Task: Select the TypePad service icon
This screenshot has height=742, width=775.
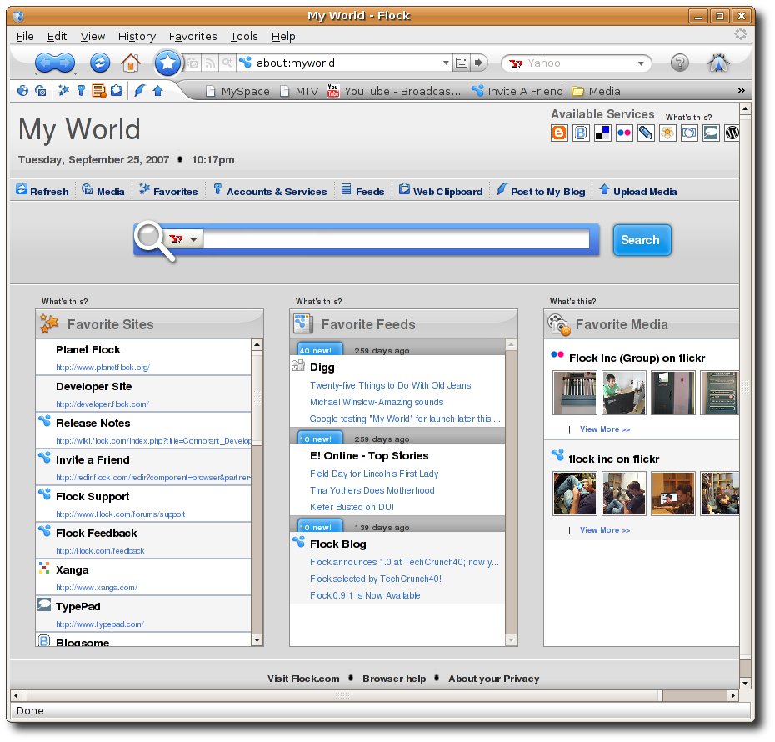Action: click(x=711, y=133)
